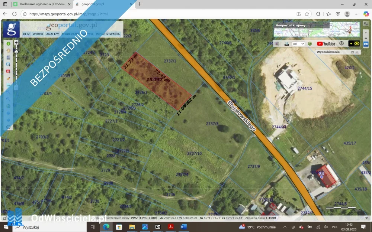Open Edge settings three-dots menu
Screen dimensions: 372x232
(357, 14)
